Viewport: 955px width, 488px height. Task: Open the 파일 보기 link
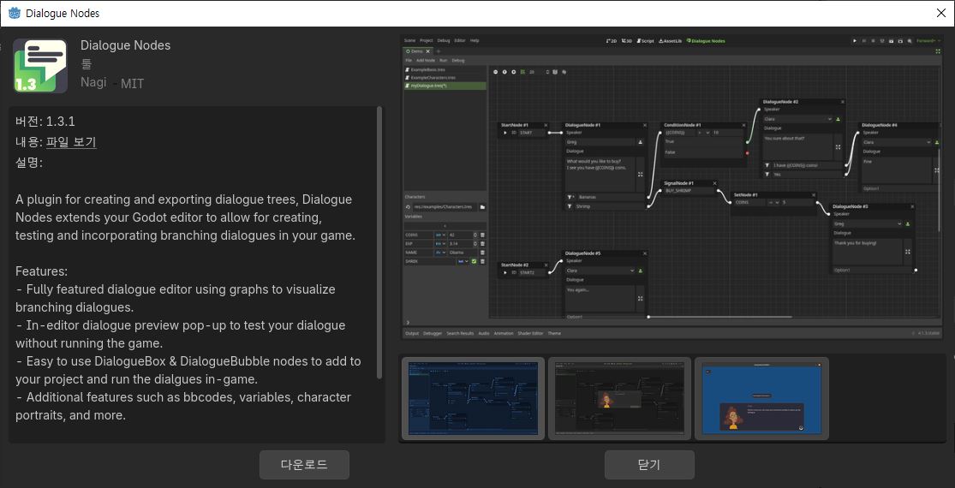coord(71,142)
